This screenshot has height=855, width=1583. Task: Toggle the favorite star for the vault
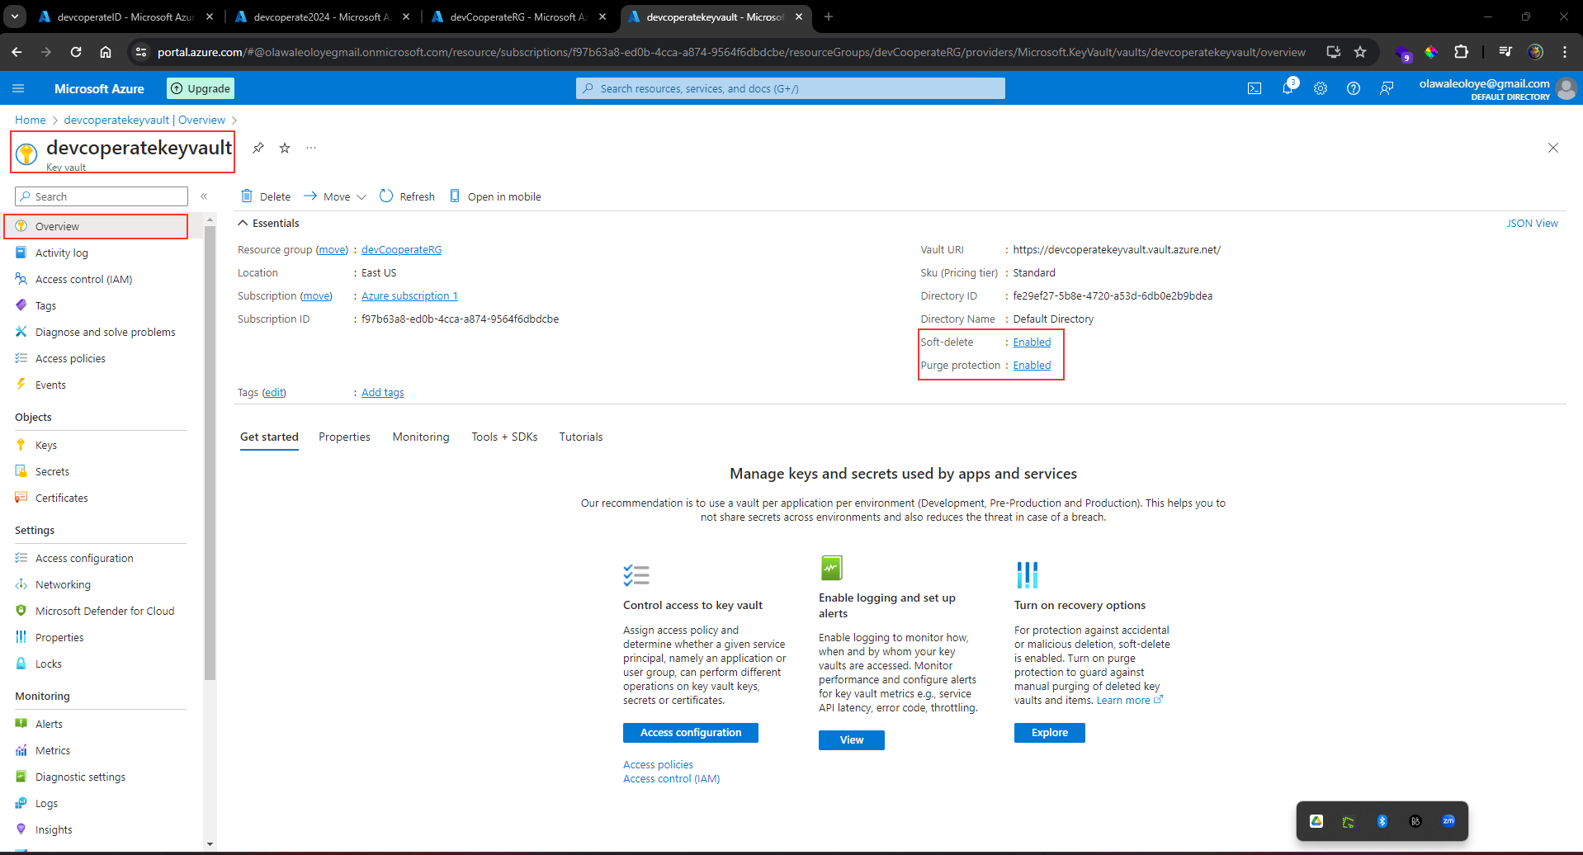pos(284,148)
